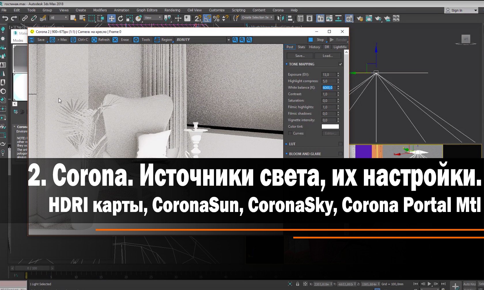Image resolution: width=484 pixels, height=290 pixels.
Task: Increase Exposure using its up spinner arrow
Action: (338, 73)
